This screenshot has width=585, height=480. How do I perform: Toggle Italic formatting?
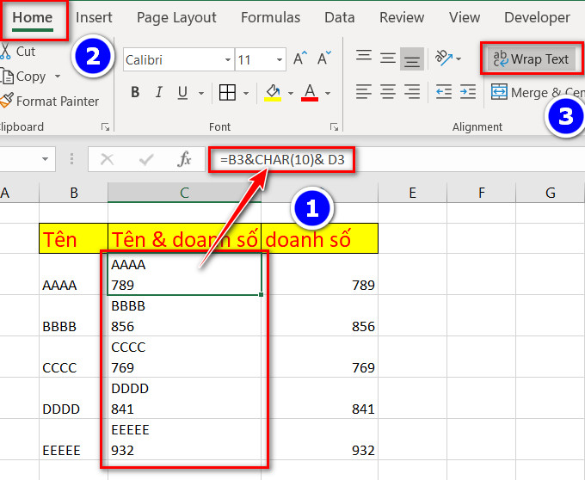[157, 92]
